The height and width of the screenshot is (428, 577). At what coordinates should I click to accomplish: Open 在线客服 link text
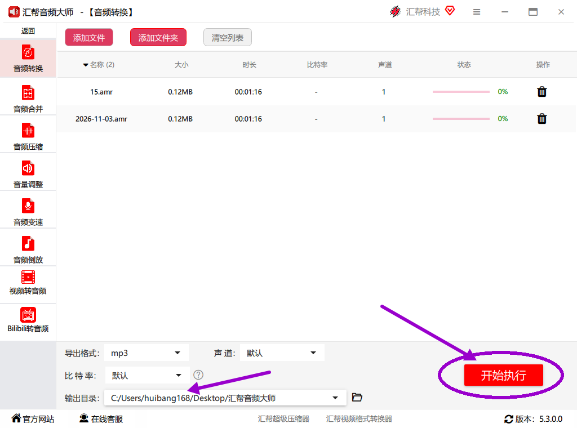click(x=107, y=419)
